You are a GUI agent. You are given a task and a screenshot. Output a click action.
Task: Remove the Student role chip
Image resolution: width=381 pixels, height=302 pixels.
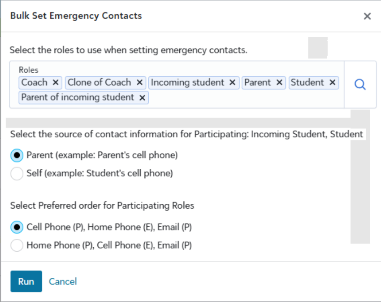point(332,83)
